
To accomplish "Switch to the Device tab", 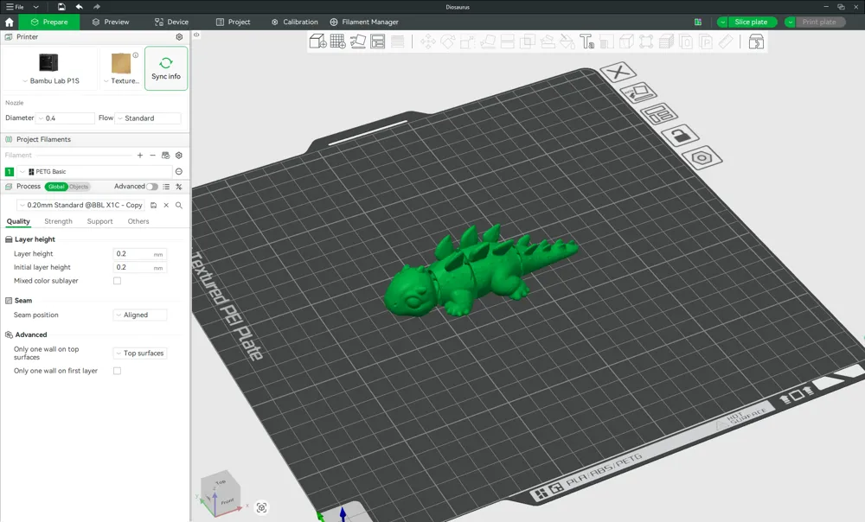I will pos(171,22).
